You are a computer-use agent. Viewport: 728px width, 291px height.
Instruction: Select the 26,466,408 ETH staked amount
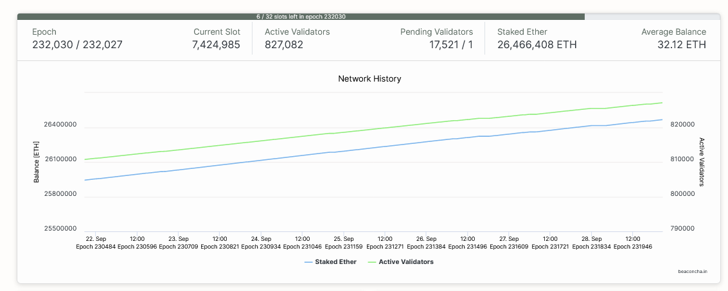[x=537, y=45]
